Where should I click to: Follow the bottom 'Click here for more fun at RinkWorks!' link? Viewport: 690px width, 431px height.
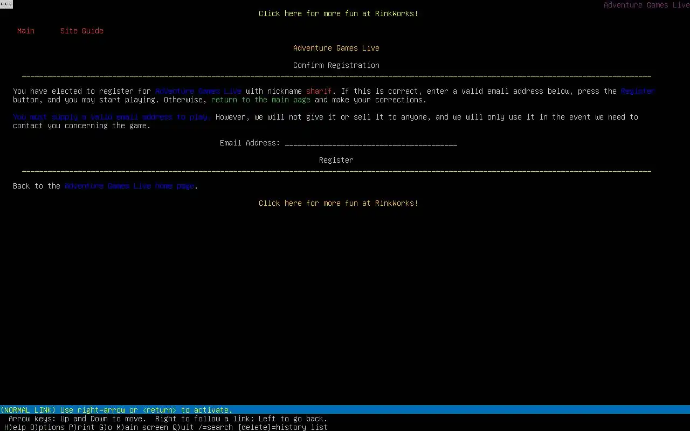click(339, 203)
